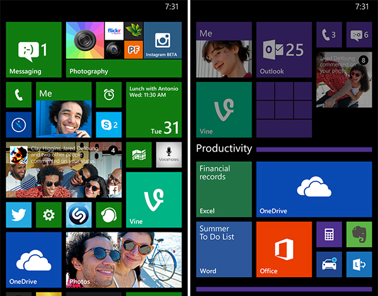Open the wide OneDrive tile on right screen
Viewport: 378px width, 296px height.
pyautogui.click(x=314, y=189)
